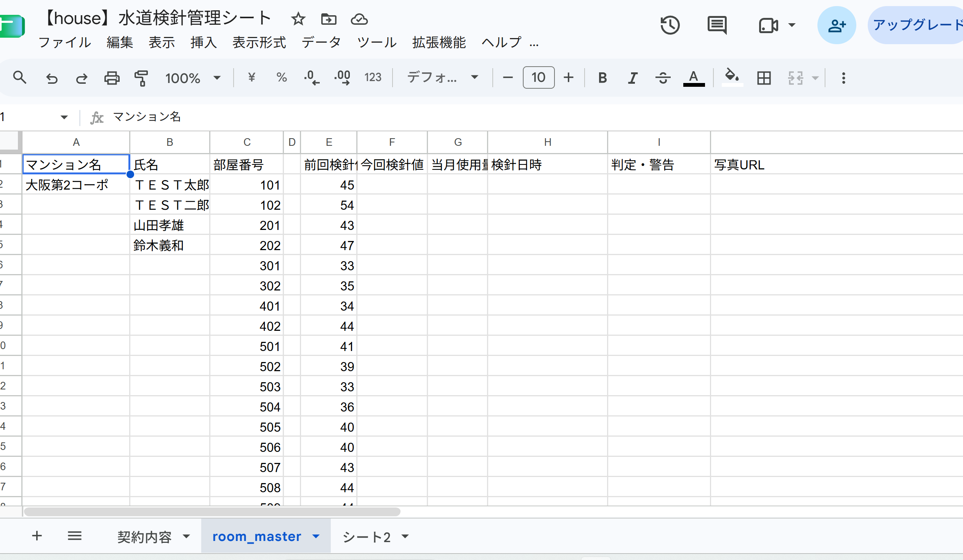Expand the video call dropdown arrow
Viewport: 963px width, 560px height.
[x=792, y=25]
